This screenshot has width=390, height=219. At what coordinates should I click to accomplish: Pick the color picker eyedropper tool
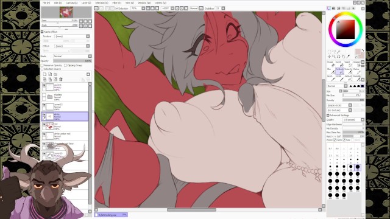coord(348,57)
